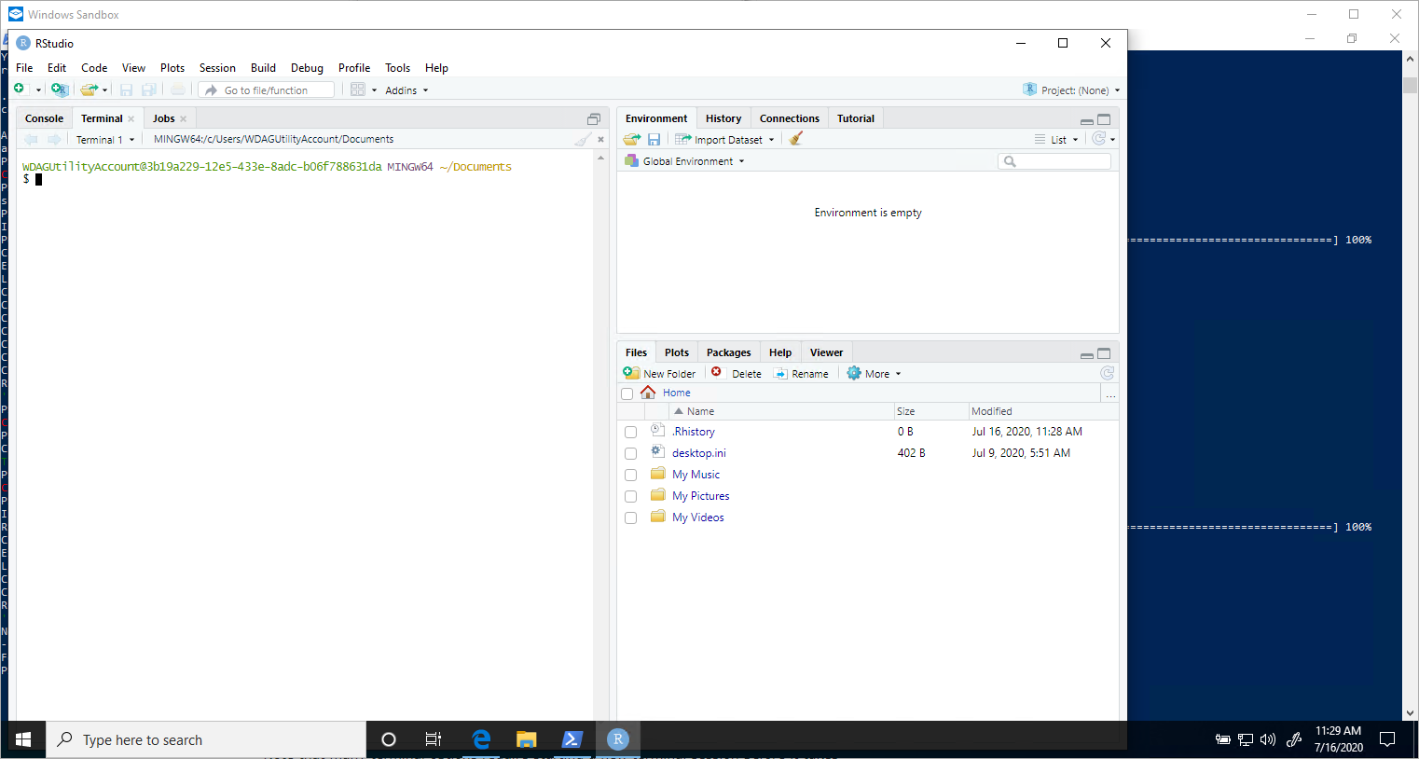Delete selected files using the Delete icon

pos(737,373)
